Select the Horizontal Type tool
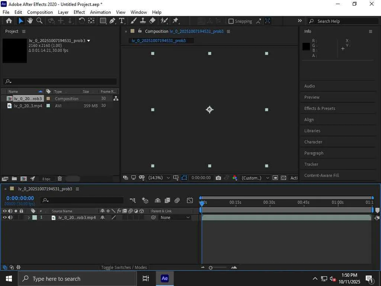 click(x=122, y=21)
